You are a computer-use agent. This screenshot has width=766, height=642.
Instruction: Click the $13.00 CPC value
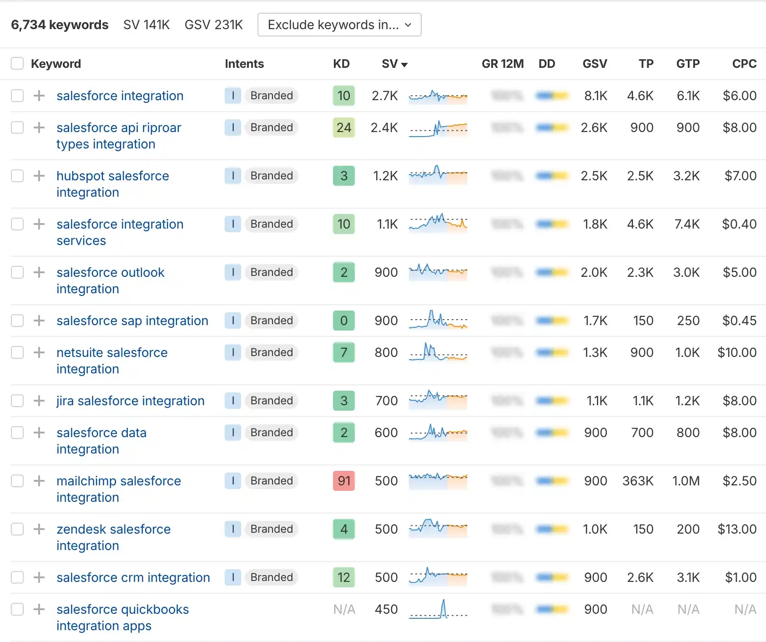tap(737, 529)
